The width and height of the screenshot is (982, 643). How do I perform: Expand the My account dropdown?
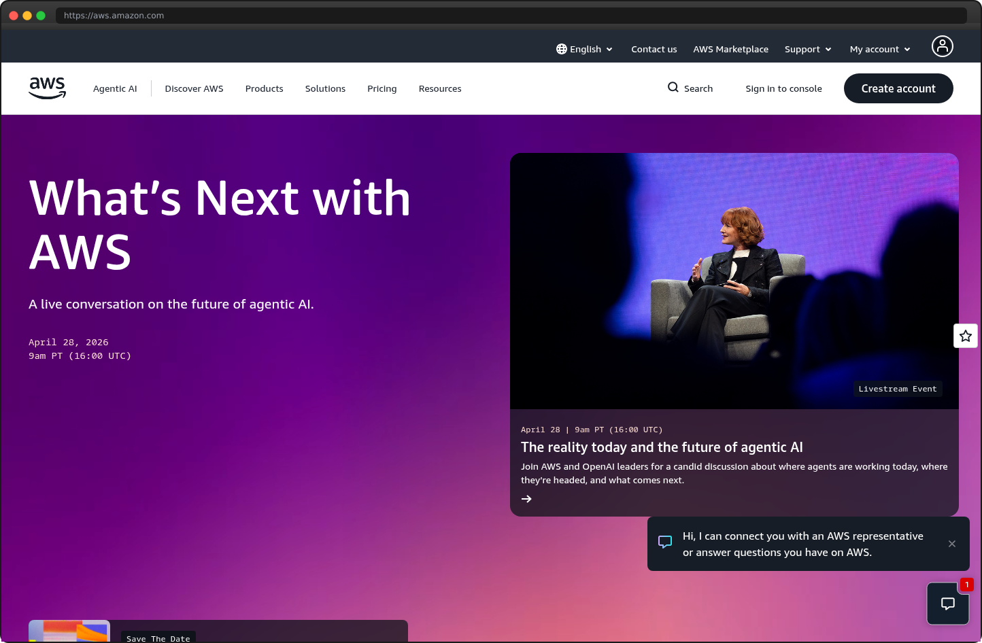(x=879, y=49)
